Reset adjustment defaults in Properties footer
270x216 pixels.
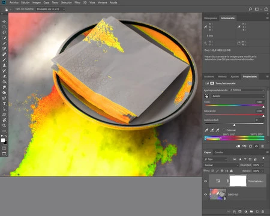click(x=250, y=146)
